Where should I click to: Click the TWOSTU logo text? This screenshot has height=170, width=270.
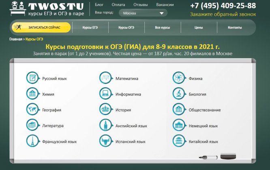coord(56,6)
